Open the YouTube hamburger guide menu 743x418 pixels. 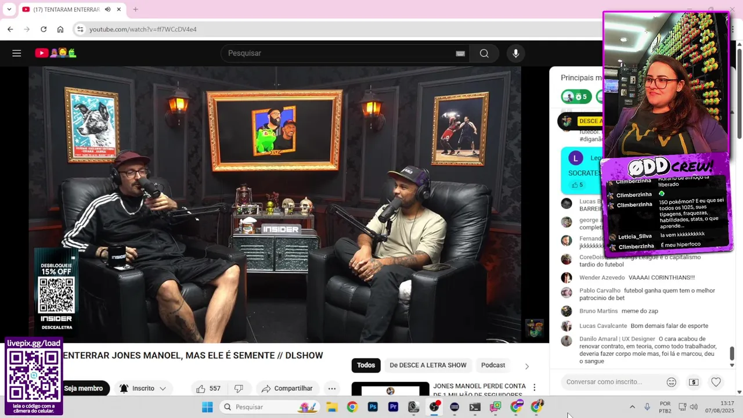coord(17,53)
